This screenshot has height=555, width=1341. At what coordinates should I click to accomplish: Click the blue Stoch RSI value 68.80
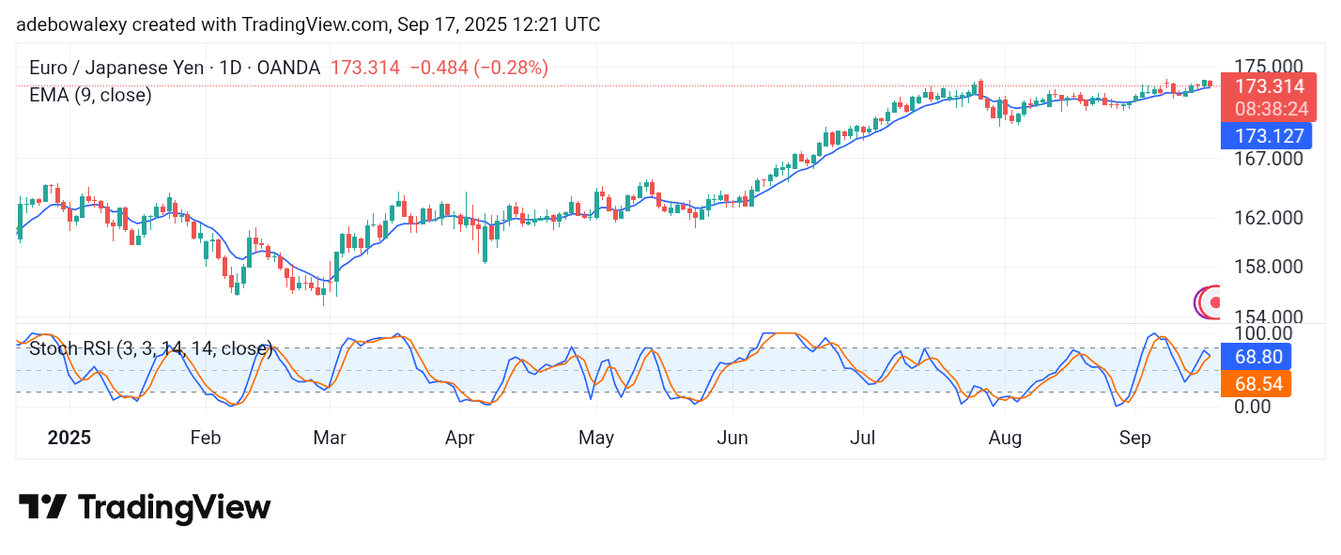tap(1256, 357)
